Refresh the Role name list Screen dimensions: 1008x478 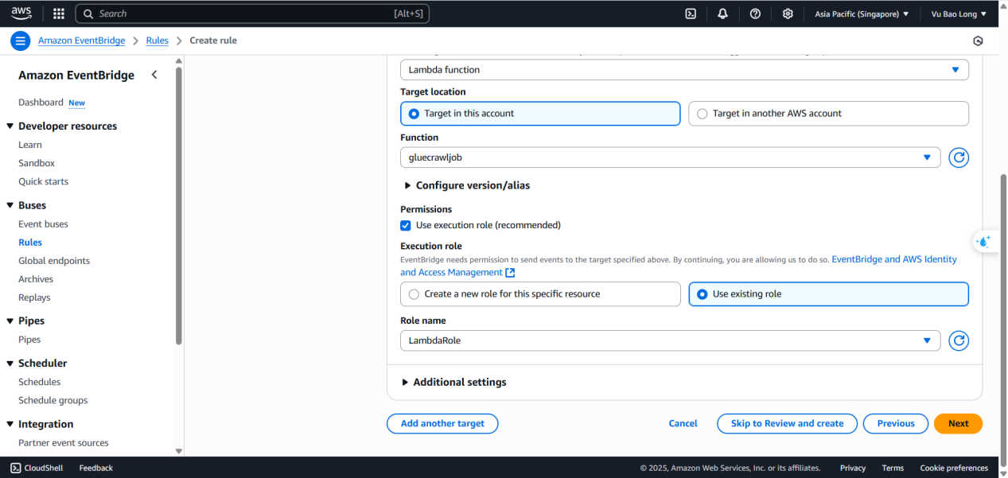click(x=959, y=340)
